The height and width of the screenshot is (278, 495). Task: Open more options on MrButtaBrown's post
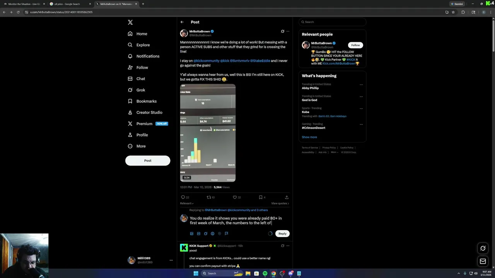pyautogui.click(x=288, y=31)
